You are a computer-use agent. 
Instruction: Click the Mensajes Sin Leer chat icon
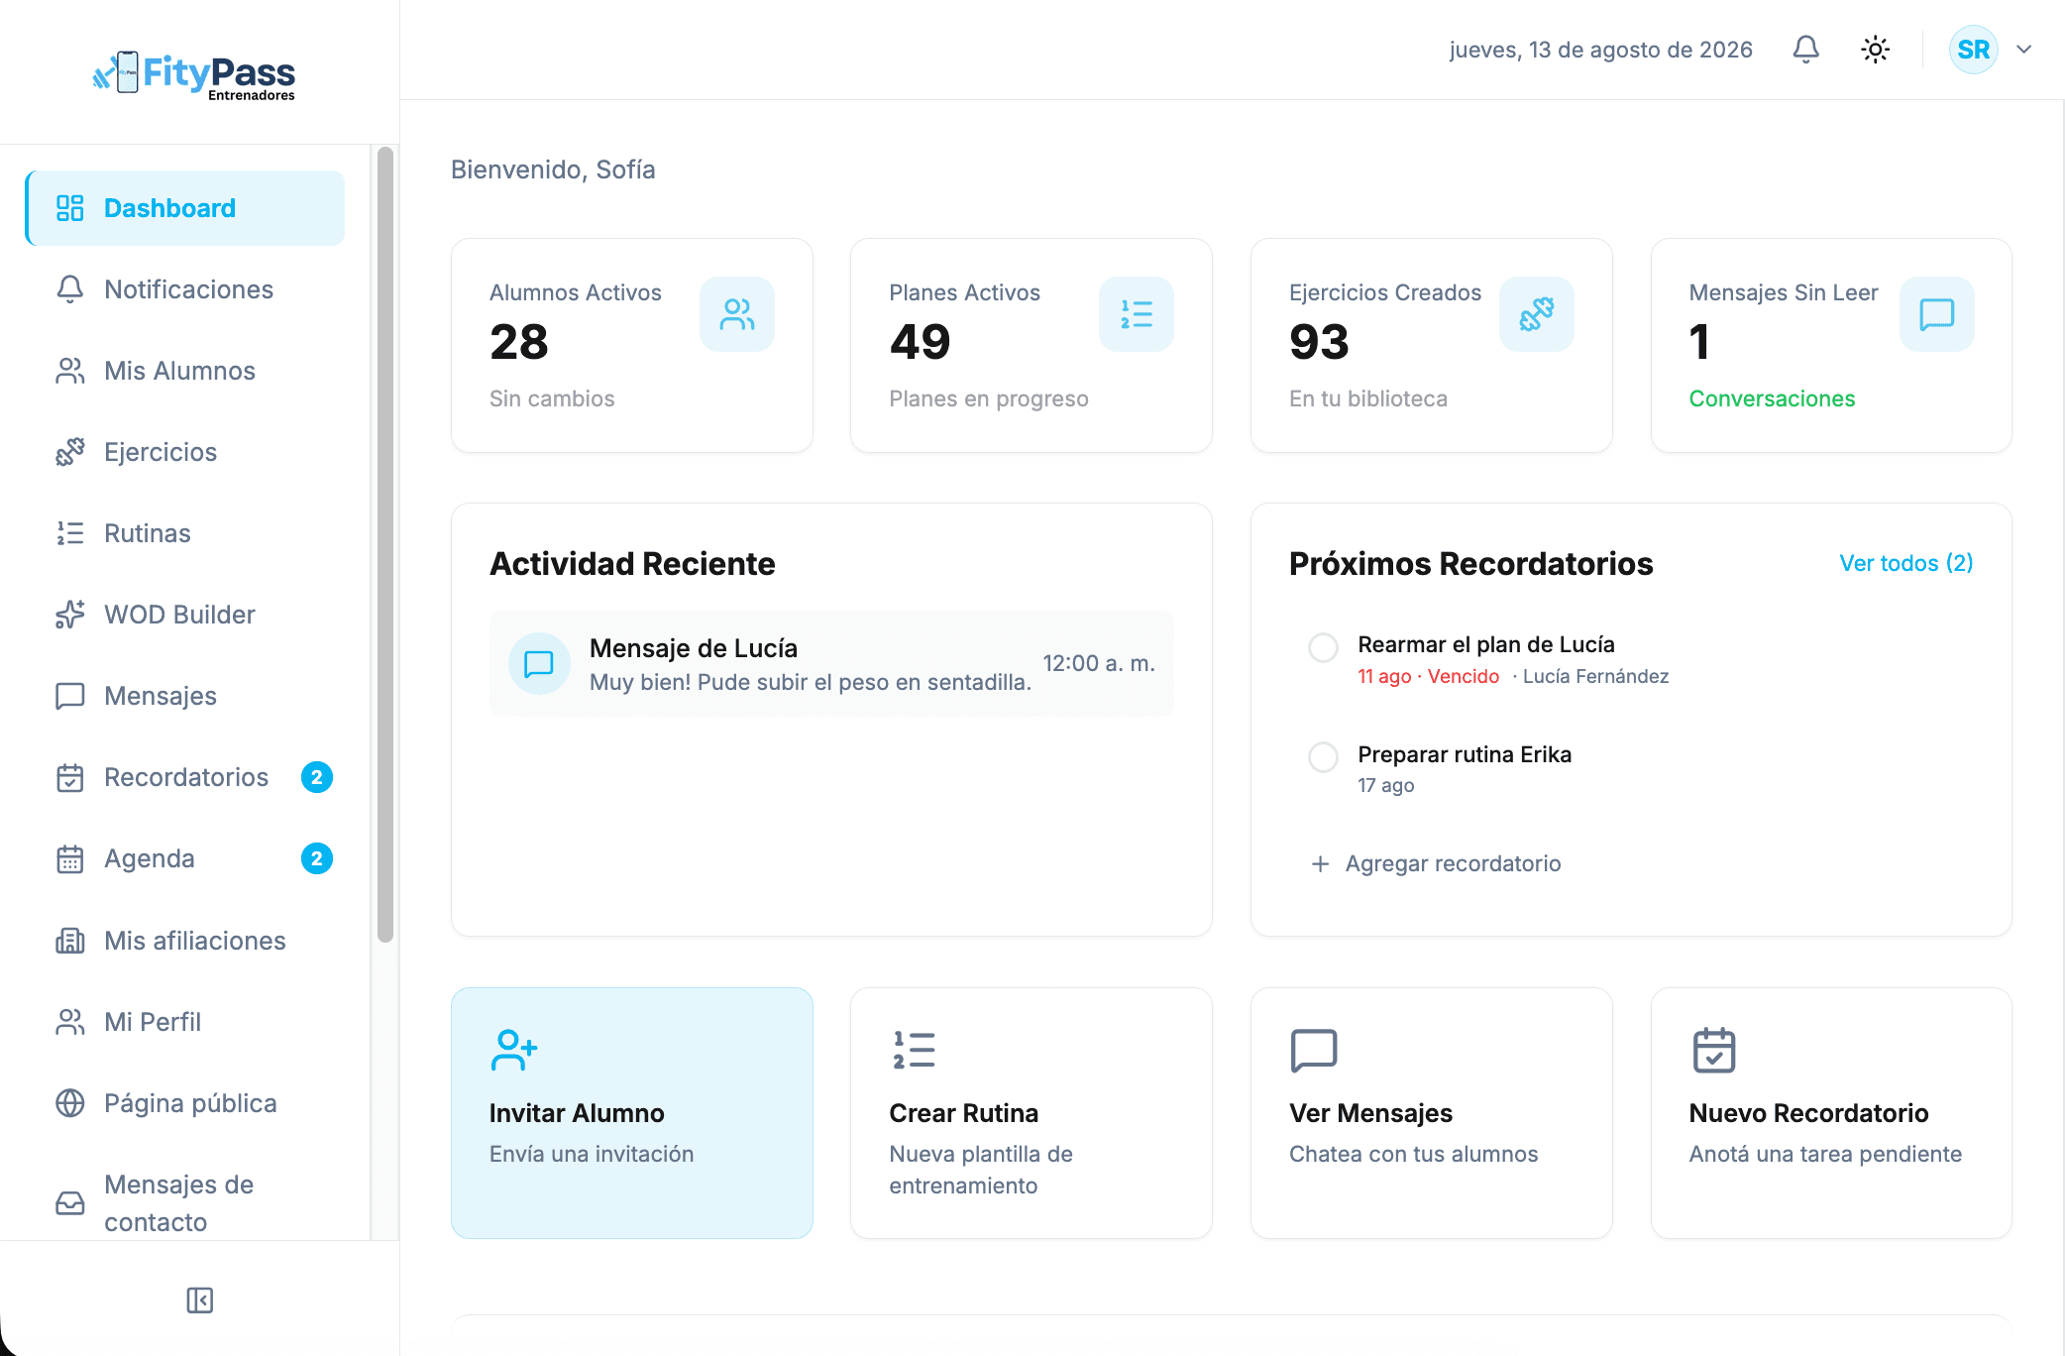[x=1937, y=314]
